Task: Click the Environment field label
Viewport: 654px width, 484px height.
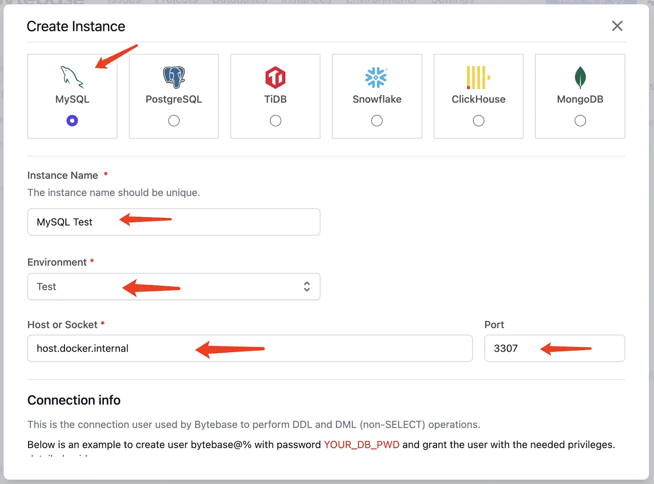Action: click(x=57, y=262)
